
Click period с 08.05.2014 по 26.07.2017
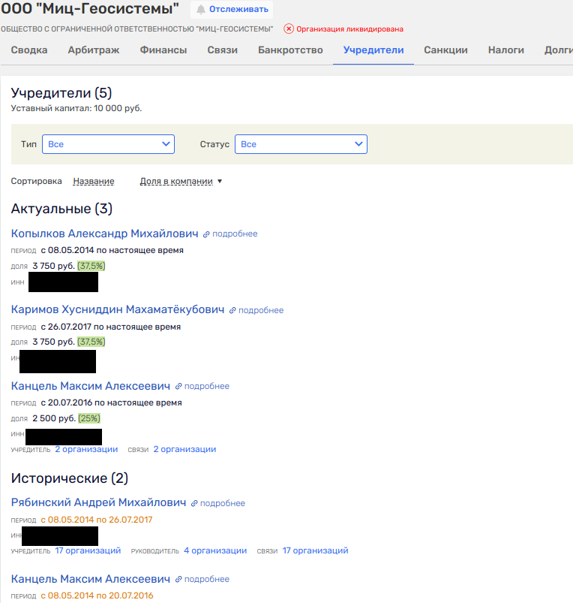[x=97, y=520]
